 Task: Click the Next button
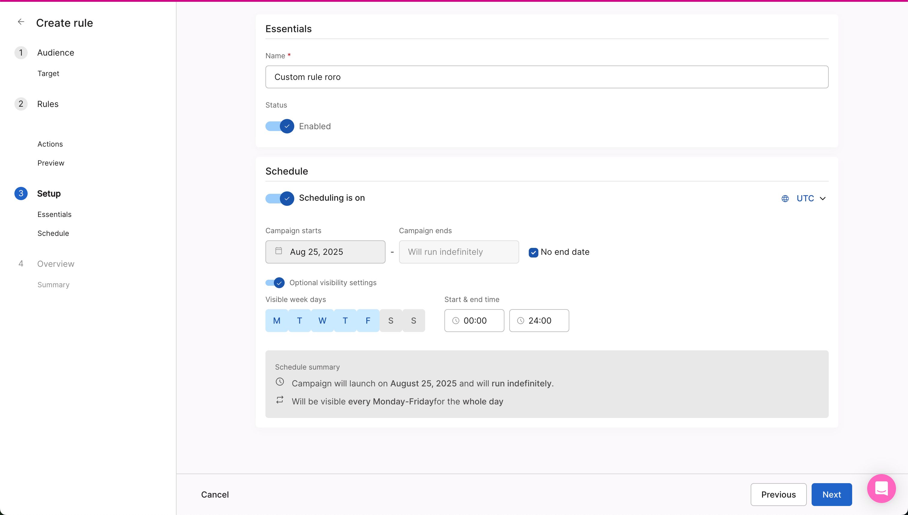click(x=831, y=494)
